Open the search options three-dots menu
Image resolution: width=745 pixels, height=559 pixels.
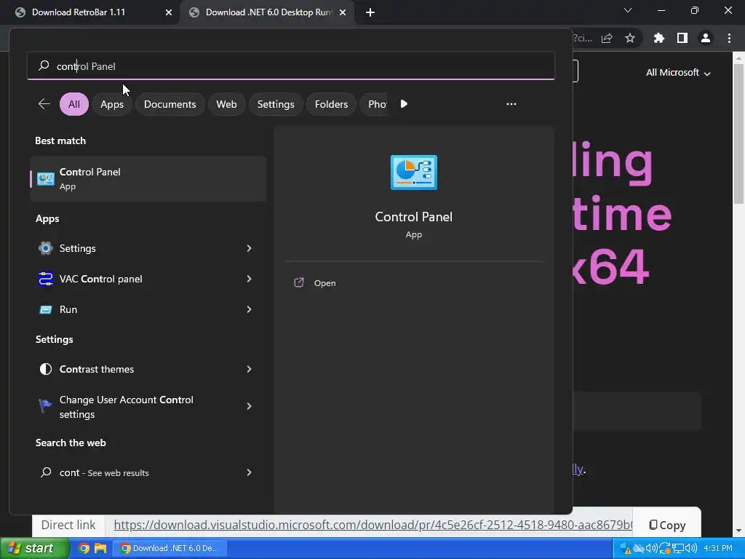pyautogui.click(x=511, y=104)
